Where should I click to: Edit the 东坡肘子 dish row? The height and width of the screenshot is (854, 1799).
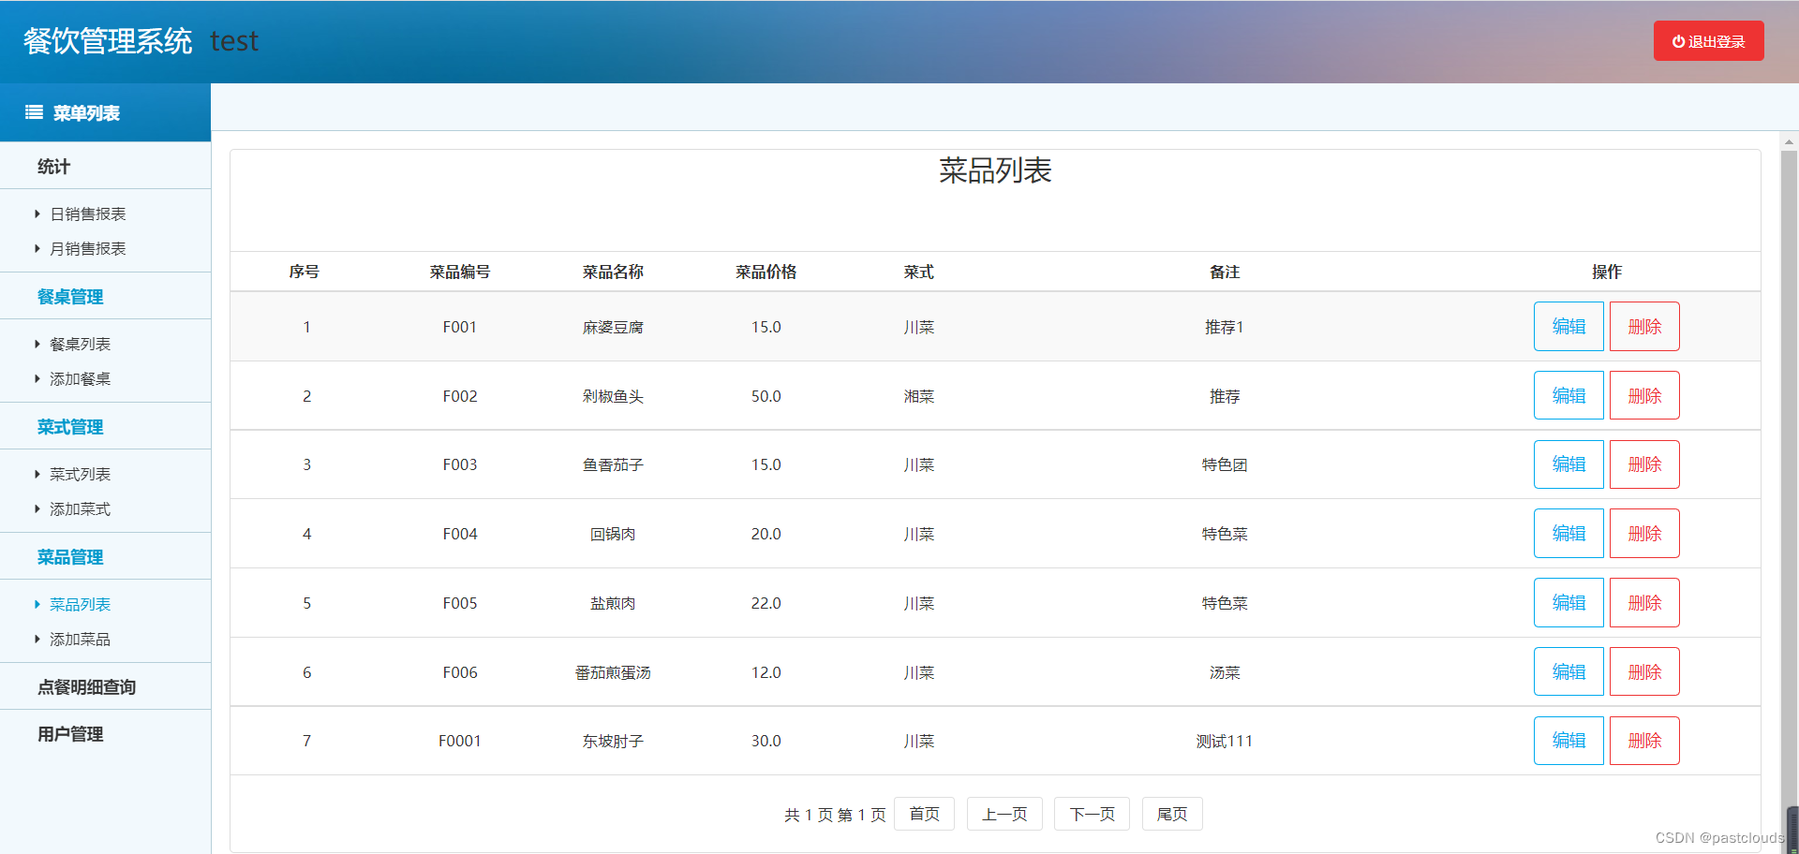[1569, 741]
